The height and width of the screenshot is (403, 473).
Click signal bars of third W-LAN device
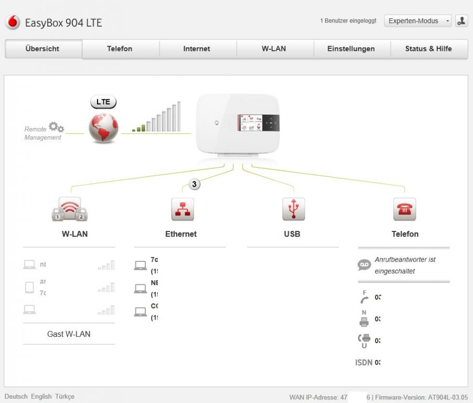pyautogui.click(x=106, y=310)
